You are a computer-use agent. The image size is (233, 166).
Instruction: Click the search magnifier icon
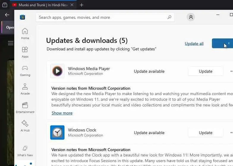[x=169, y=17]
